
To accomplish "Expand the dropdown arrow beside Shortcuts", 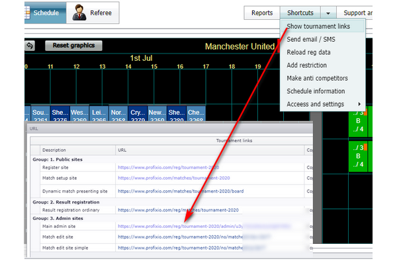I will (328, 13).
